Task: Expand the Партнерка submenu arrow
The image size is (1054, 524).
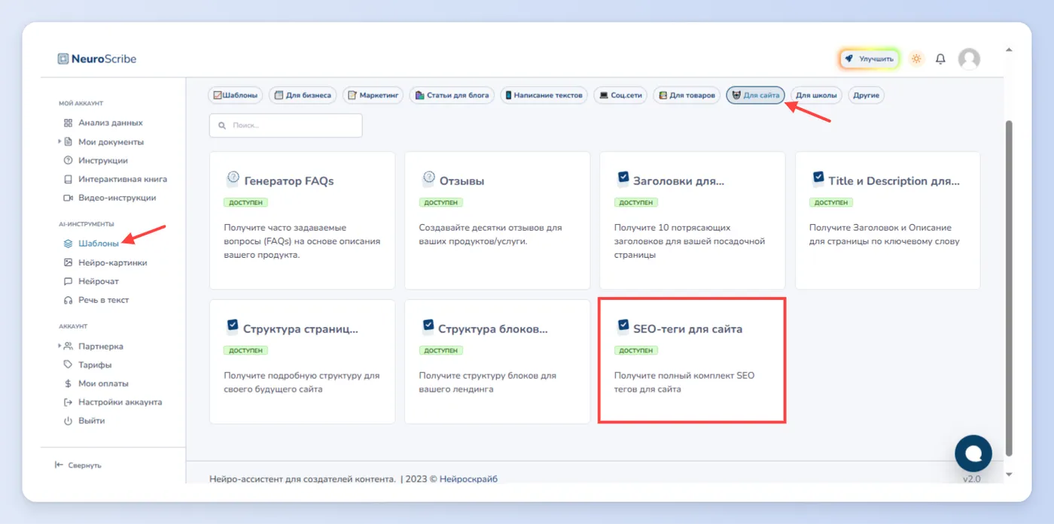Action: tap(59, 346)
